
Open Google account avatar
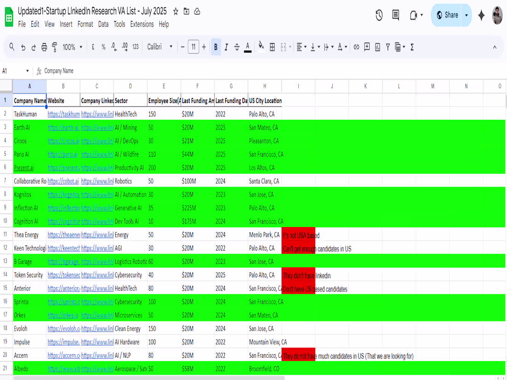[497, 15]
